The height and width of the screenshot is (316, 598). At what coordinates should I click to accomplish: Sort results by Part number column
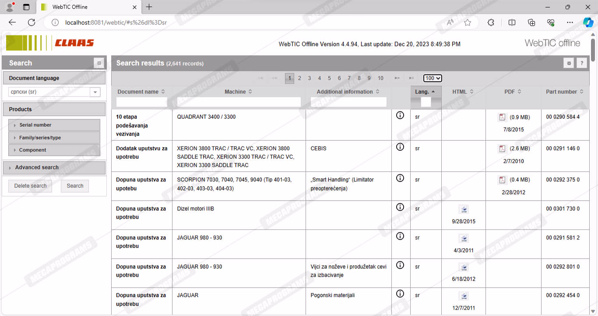click(564, 92)
